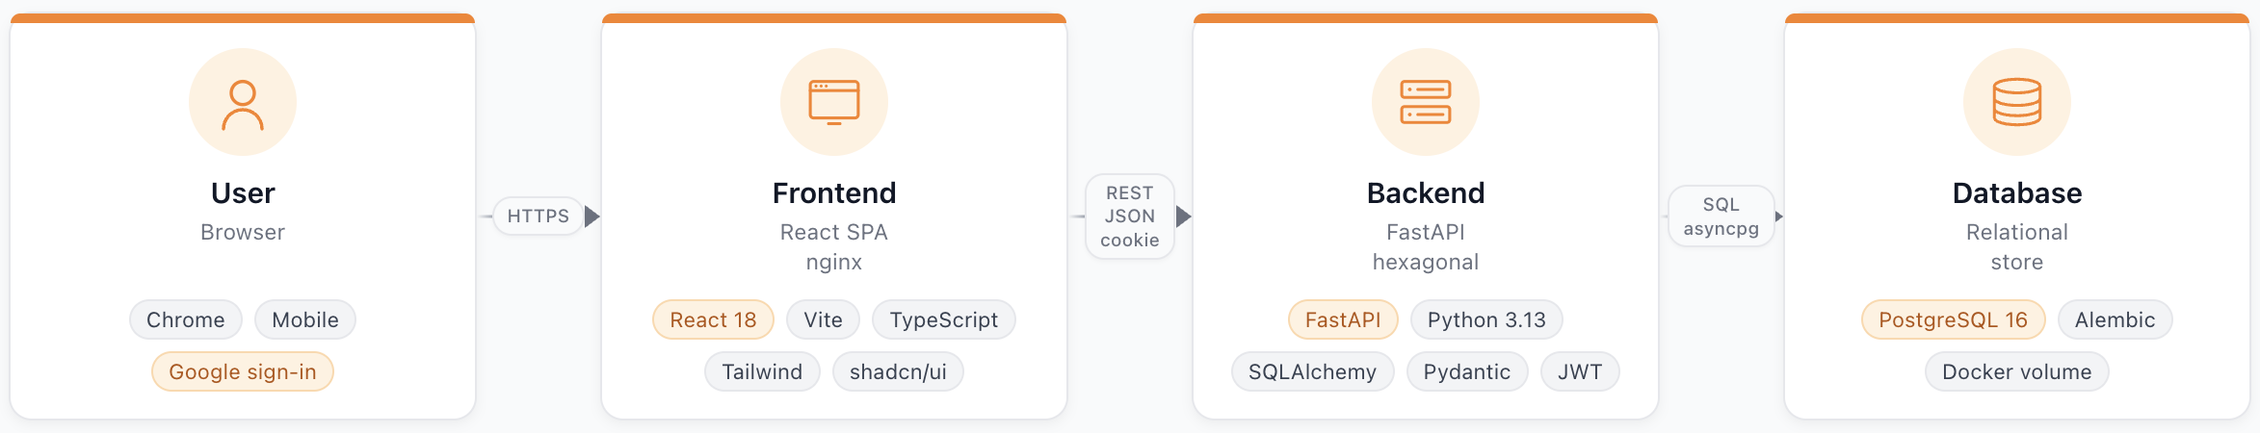Click the Backend card title
Screen dimensions: 2260x433
click(x=1426, y=193)
